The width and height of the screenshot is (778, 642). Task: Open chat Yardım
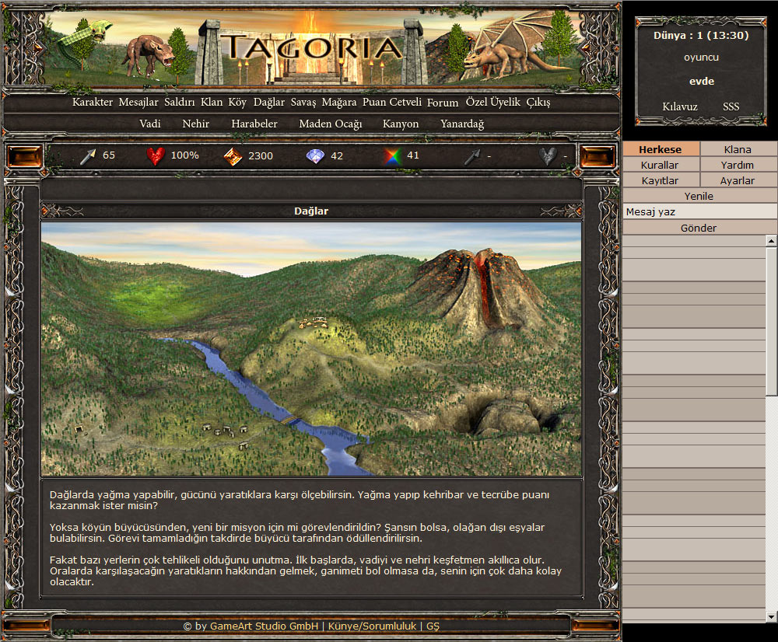(x=738, y=165)
